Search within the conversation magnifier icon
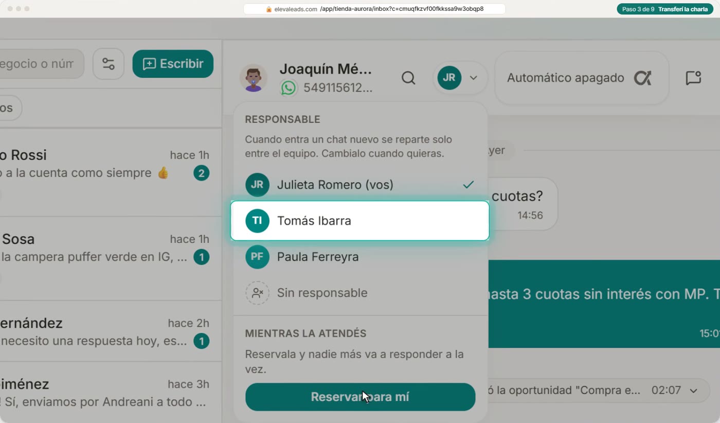720x423 pixels. 408,78
